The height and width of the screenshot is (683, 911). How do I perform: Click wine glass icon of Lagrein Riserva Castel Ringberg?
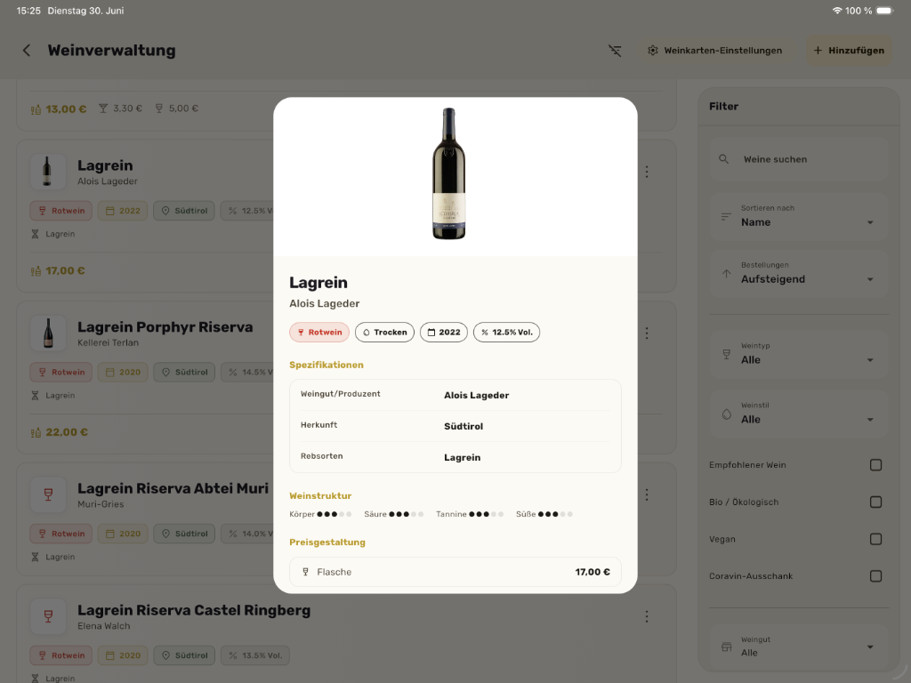(x=48, y=616)
